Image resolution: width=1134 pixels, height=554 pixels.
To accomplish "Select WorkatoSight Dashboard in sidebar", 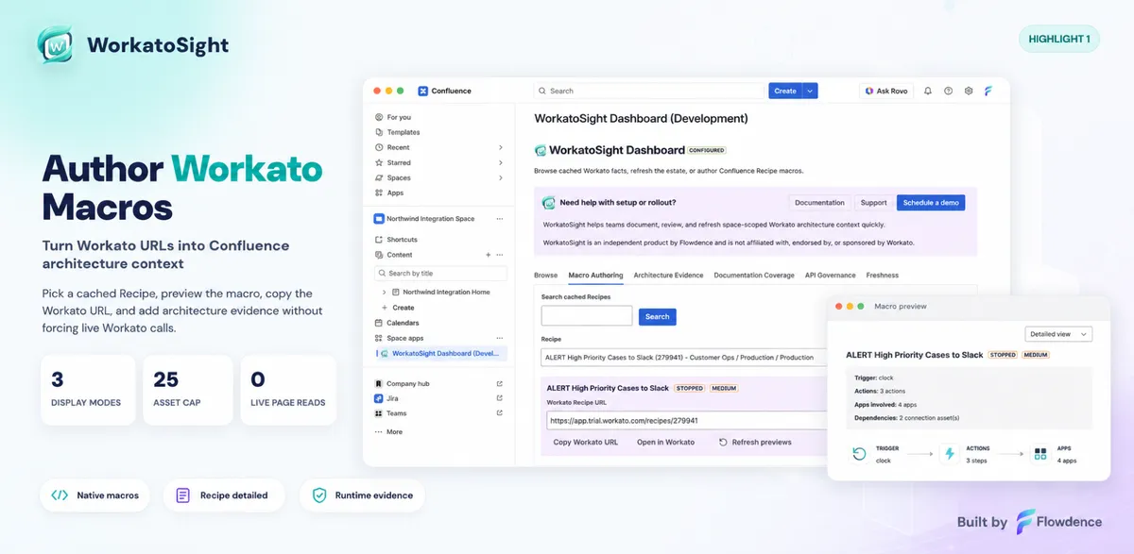I will pyautogui.click(x=440, y=353).
